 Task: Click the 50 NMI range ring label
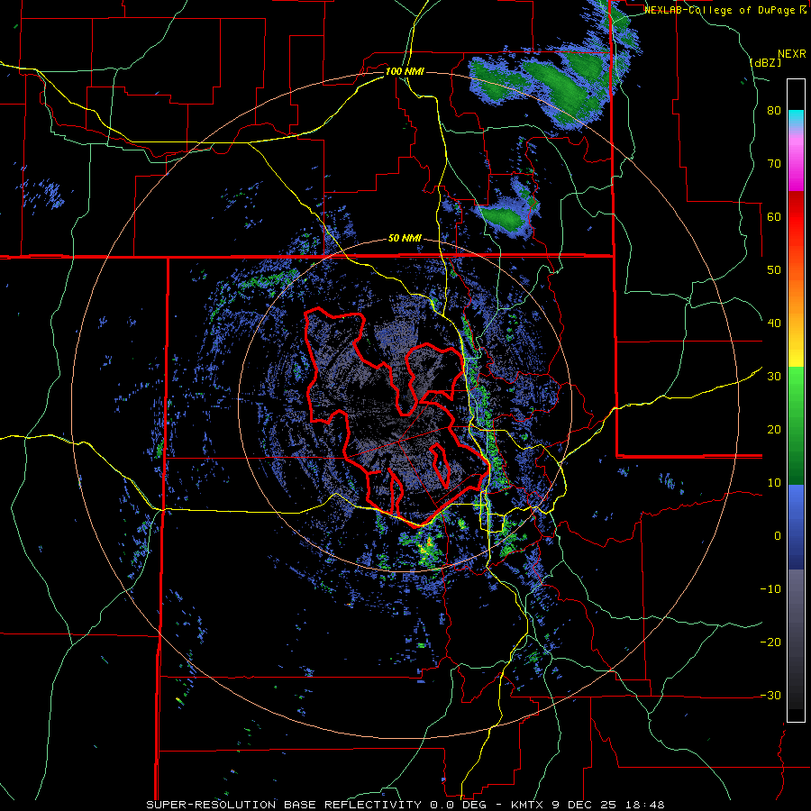405,239
